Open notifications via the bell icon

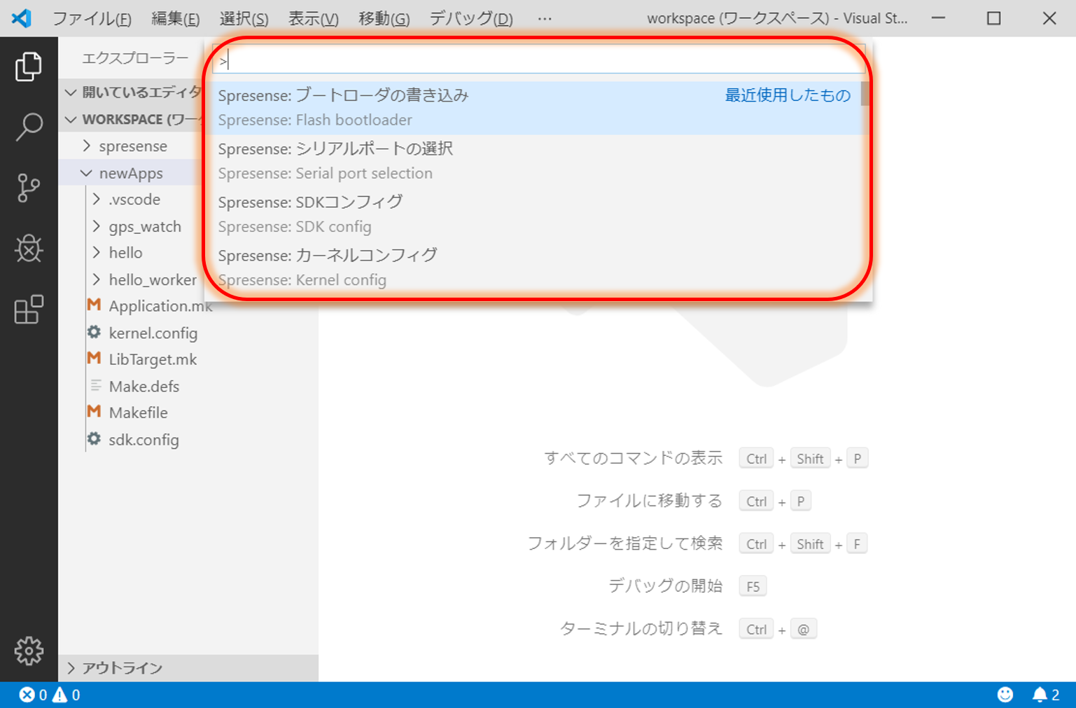[x=1040, y=694]
